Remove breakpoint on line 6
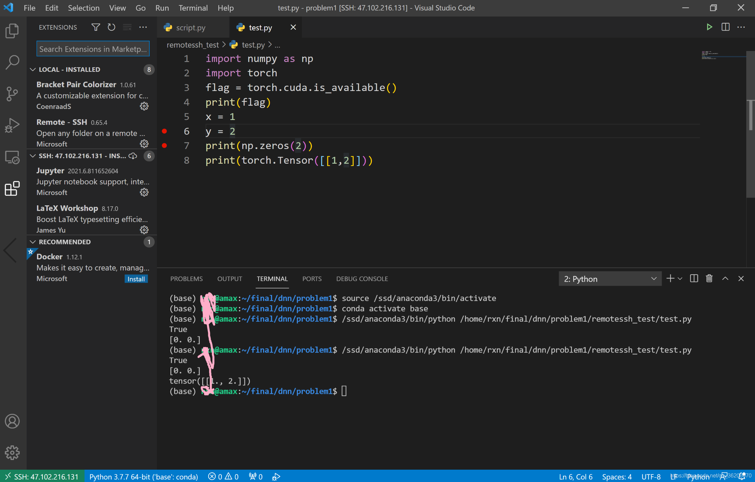This screenshot has height=482, width=755. point(164,131)
